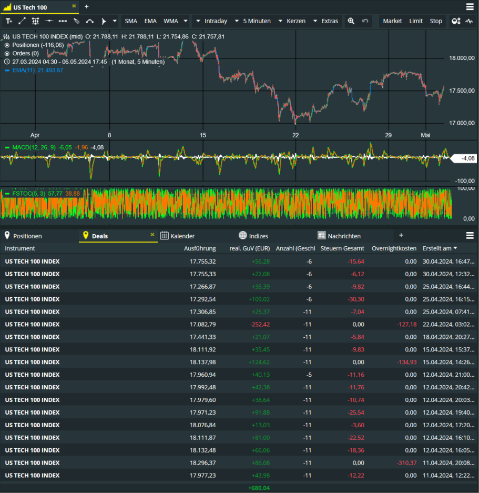Sort by real. GuV (EUR) column
Viewport: 479px width, 493px height.
[x=250, y=248]
